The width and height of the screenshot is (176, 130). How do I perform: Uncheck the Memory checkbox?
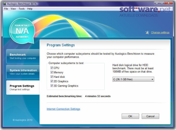52,72
